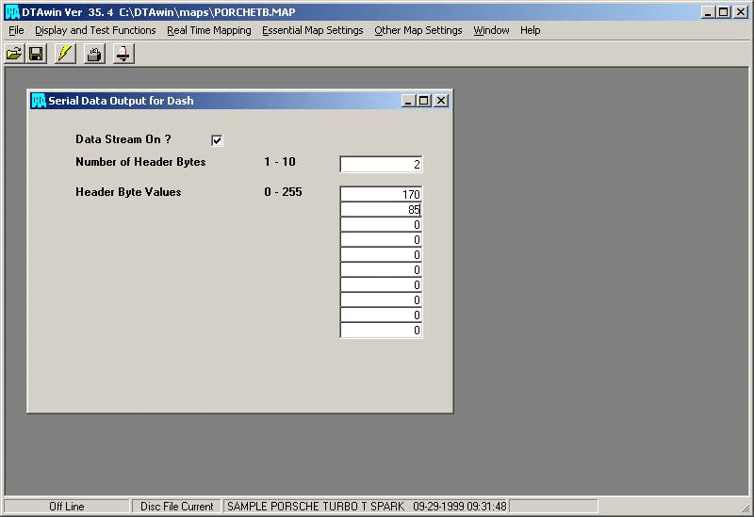Viewport: 754px width, 517px height.
Task: Open the File menu
Action: point(16,30)
